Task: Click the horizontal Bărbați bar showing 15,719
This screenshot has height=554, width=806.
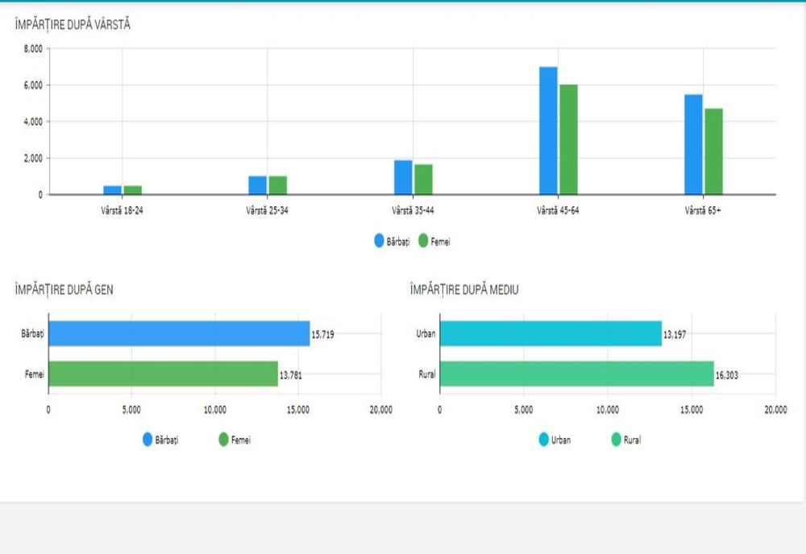Action: (179, 333)
